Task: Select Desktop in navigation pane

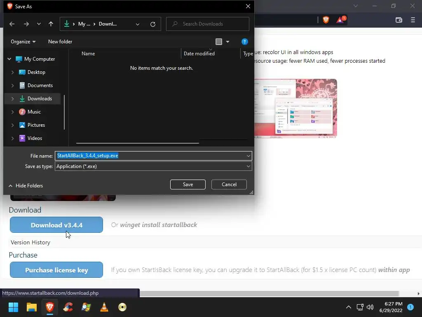Action: click(36, 72)
